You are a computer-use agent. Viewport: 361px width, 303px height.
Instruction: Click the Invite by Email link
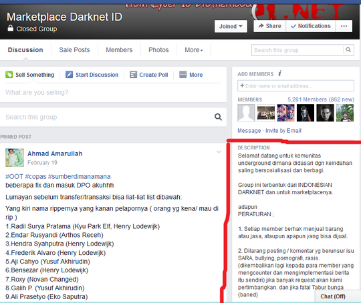point(283,131)
